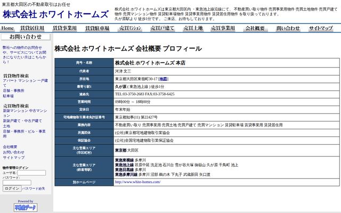Open the 新築マンション 中古マンション sales link
This screenshot has width=341, height=213.
coord(25,113)
